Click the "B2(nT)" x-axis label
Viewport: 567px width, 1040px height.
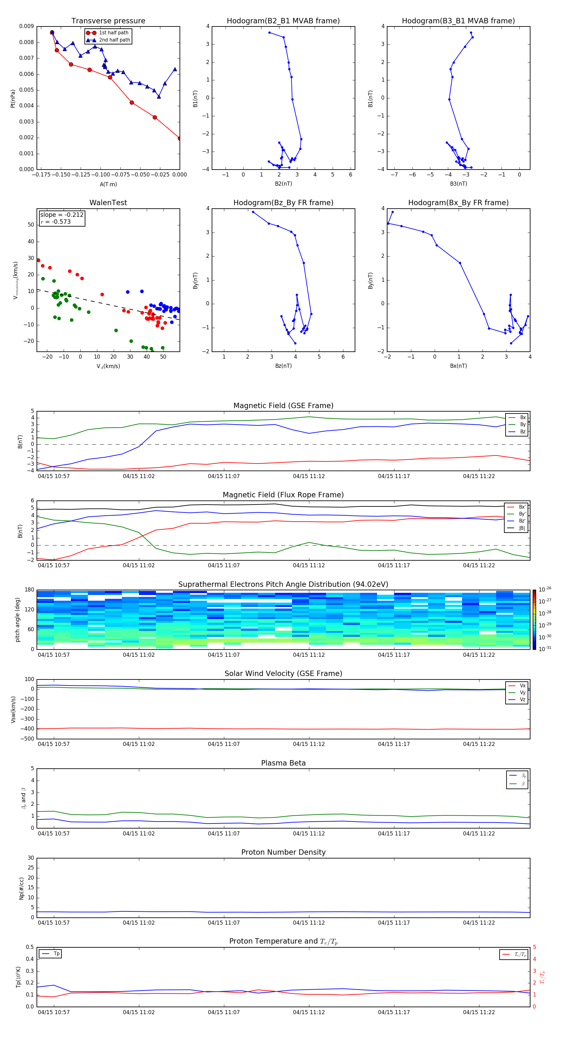[x=283, y=184]
